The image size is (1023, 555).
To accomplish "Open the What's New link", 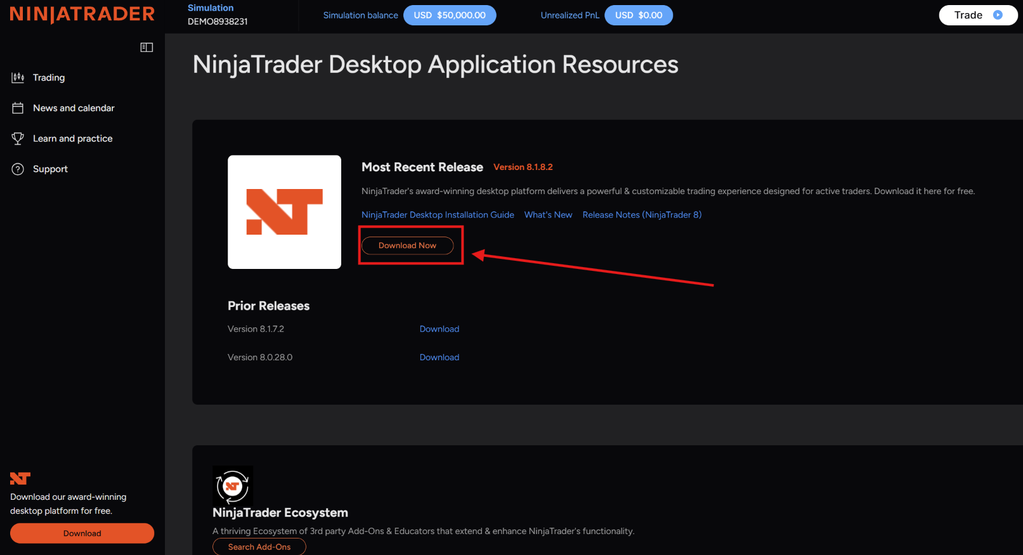I will [548, 215].
